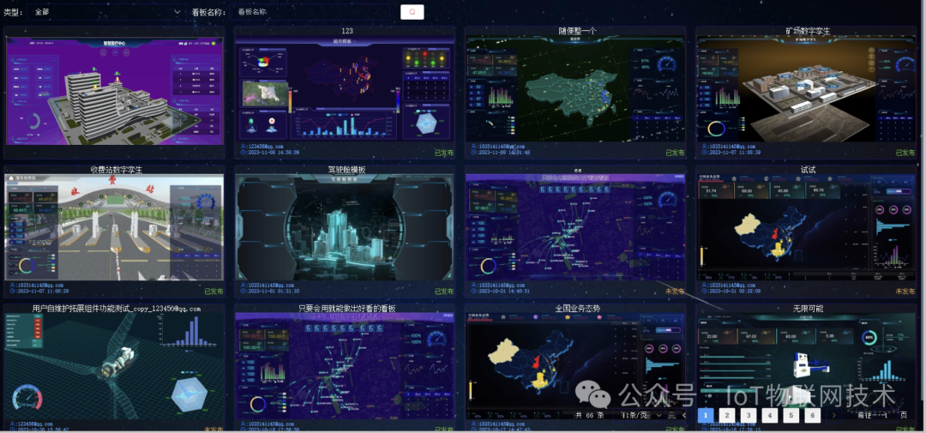Screen dimensions: 926x433
Task: Click the 收费站数字孪生 card title
Action: point(117,170)
